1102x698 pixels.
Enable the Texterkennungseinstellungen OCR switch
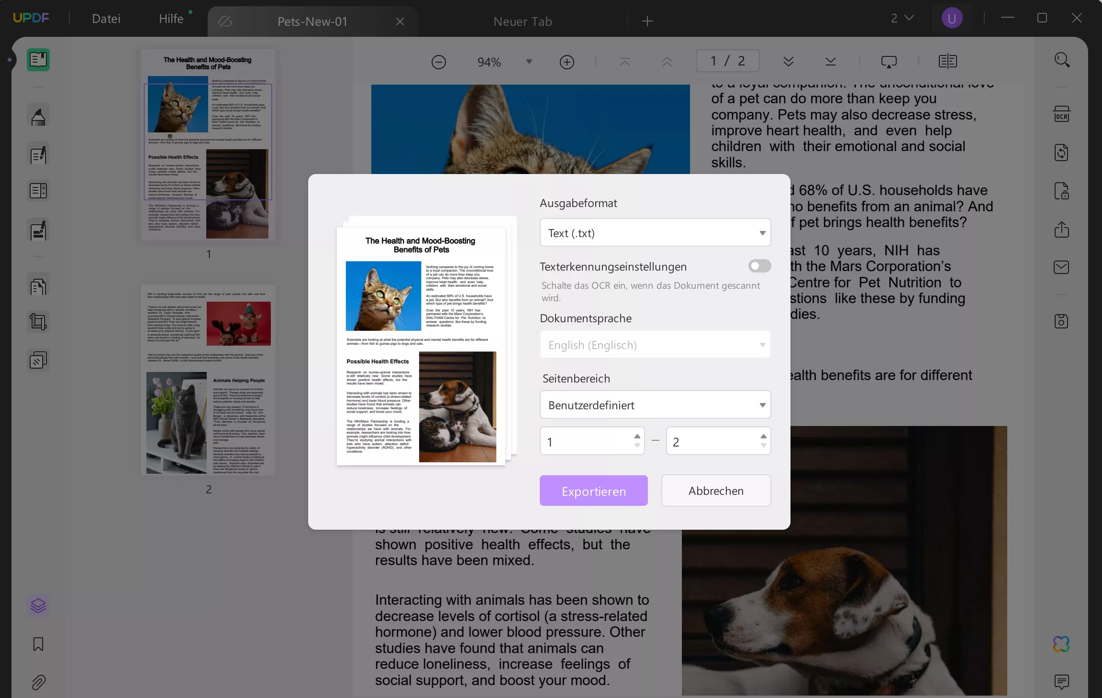tap(759, 266)
